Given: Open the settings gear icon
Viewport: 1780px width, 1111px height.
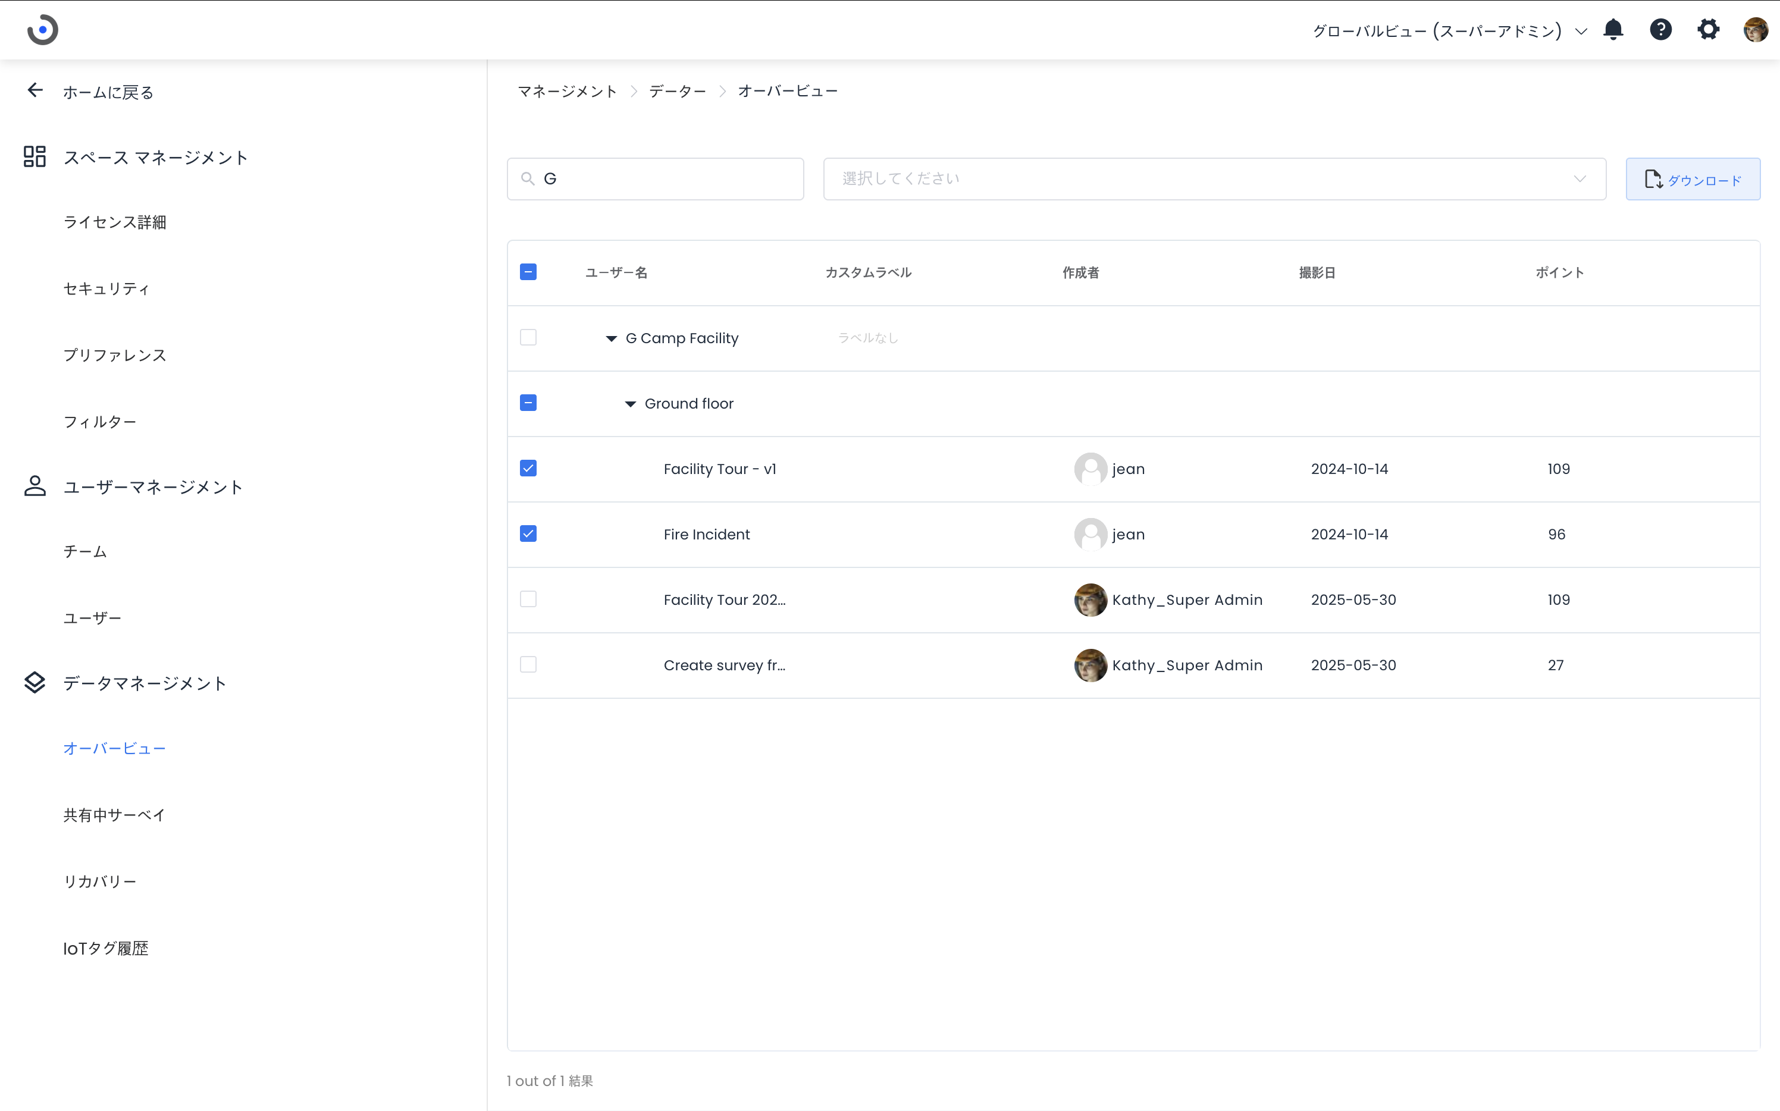Looking at the screenshot, I should point(1708,29).
